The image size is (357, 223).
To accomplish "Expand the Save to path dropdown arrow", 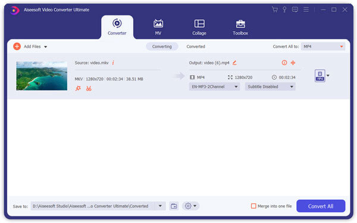I will point(160,206).
